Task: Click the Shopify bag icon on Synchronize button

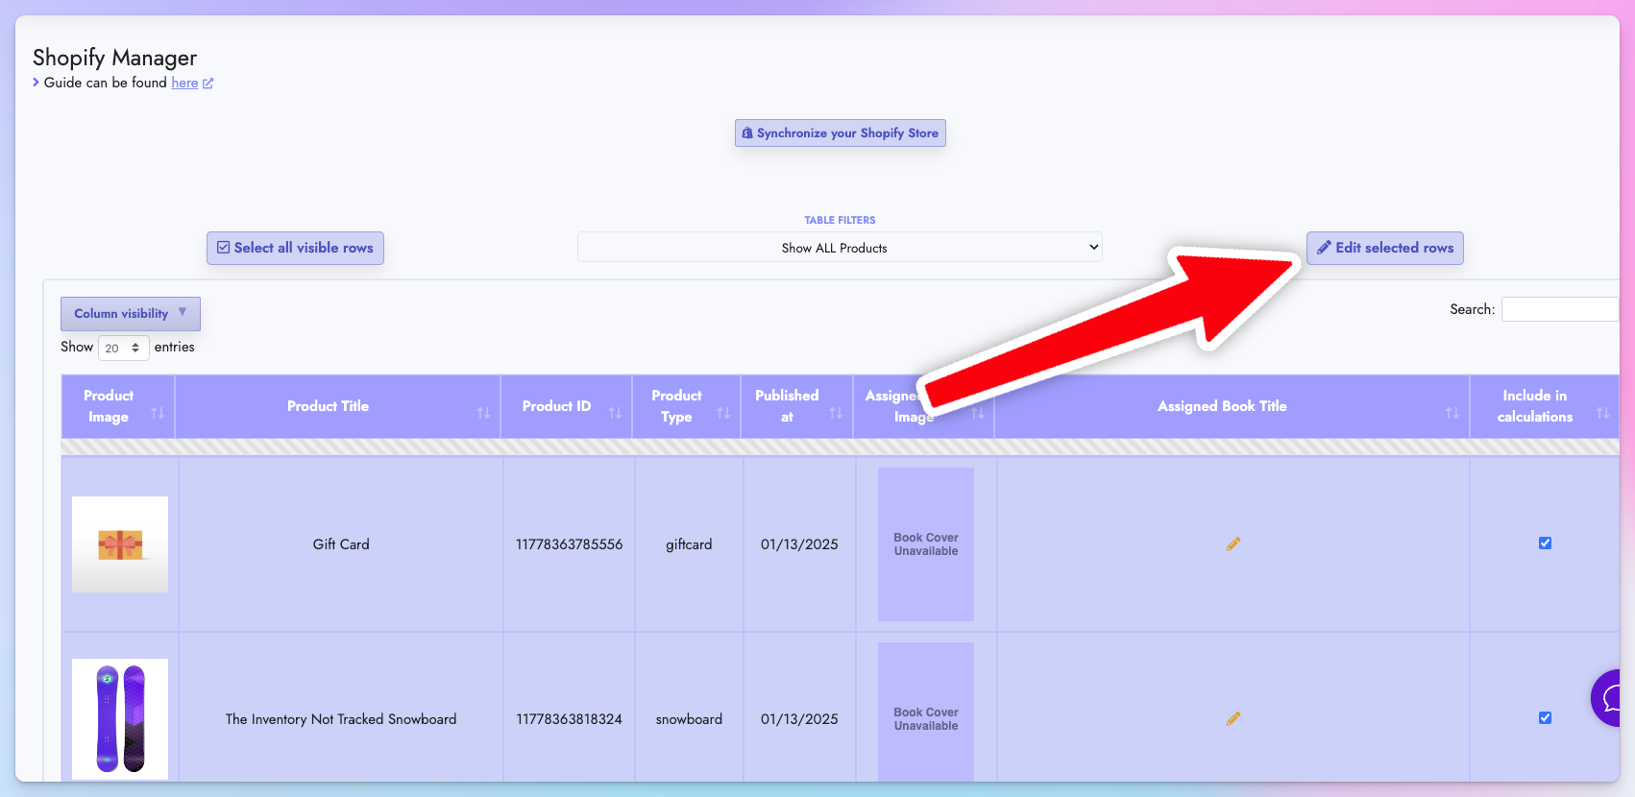Action: pos(747,133)
